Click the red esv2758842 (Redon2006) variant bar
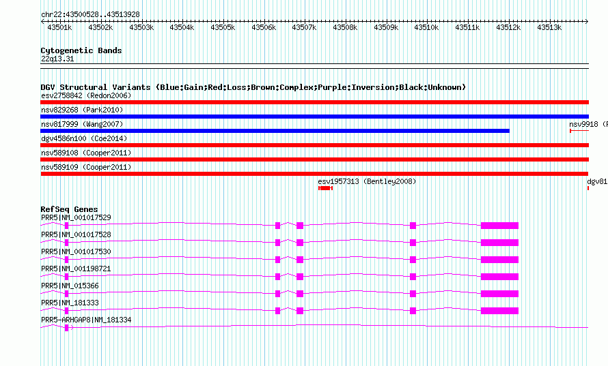The width and height of the screenshot is (608, 366). coord(314,102)
